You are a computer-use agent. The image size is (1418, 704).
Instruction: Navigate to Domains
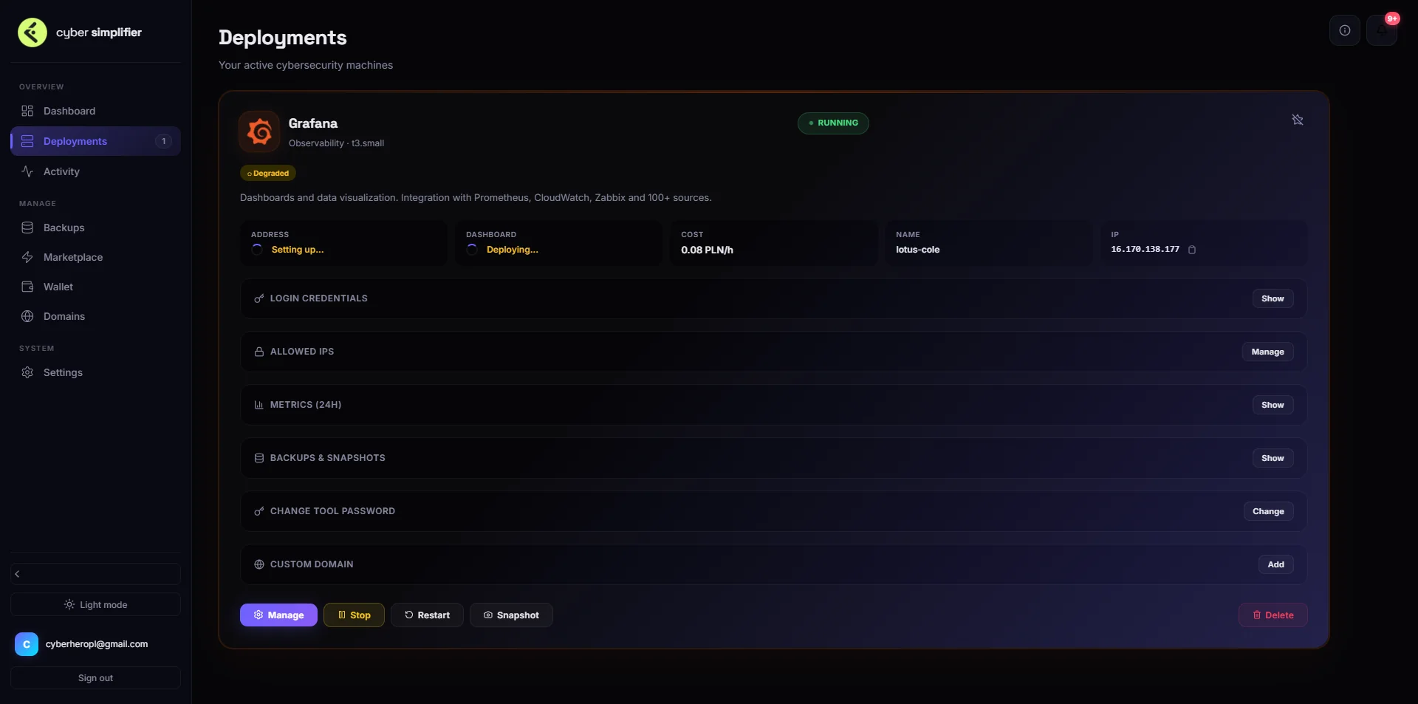pyautogui.click(x=95, y=316)
